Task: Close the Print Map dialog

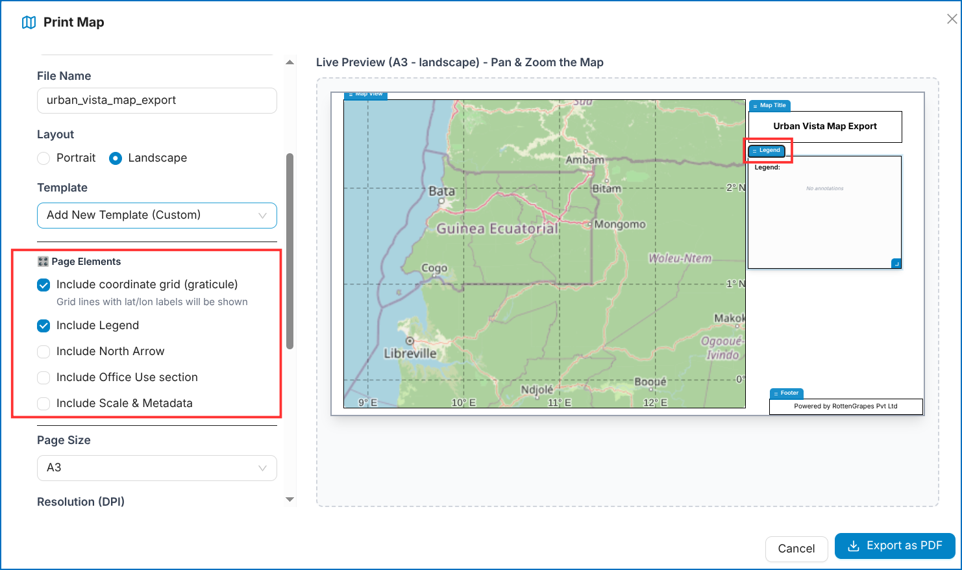Action: click(x=952, y=19)
